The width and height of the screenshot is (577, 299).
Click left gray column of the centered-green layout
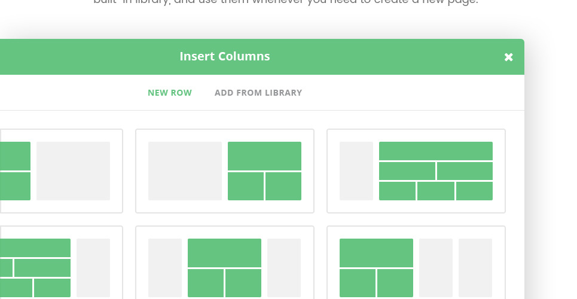click(165, 267)
